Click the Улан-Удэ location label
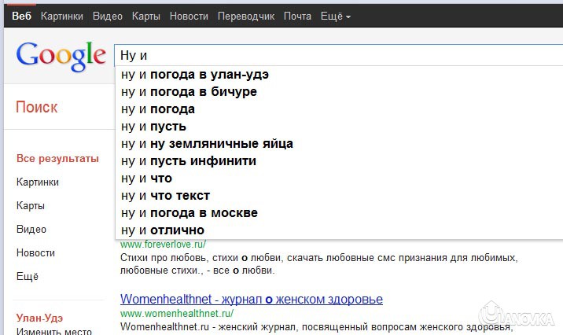The height and width of the screenshot is (335, 563). [39, 318]
